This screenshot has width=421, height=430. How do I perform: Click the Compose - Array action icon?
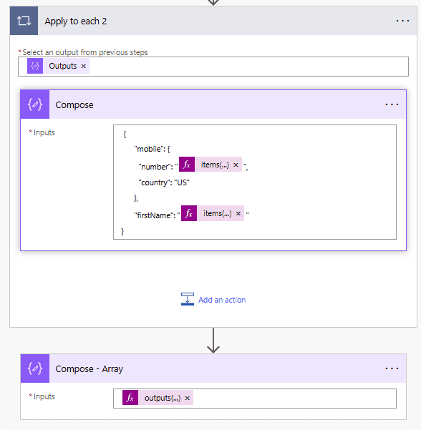(x=35, y=368)
